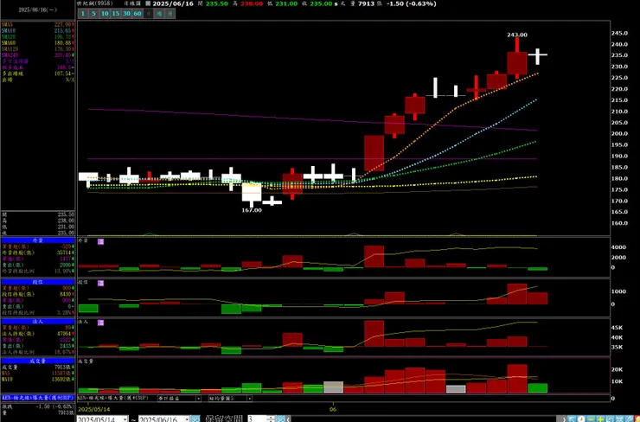This screenshot has height=422, width=640.
Task: Click the horizontal chart scrollbar track
Action: 425,419
